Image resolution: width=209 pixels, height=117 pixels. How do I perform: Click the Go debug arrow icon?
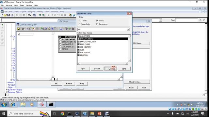48,15
